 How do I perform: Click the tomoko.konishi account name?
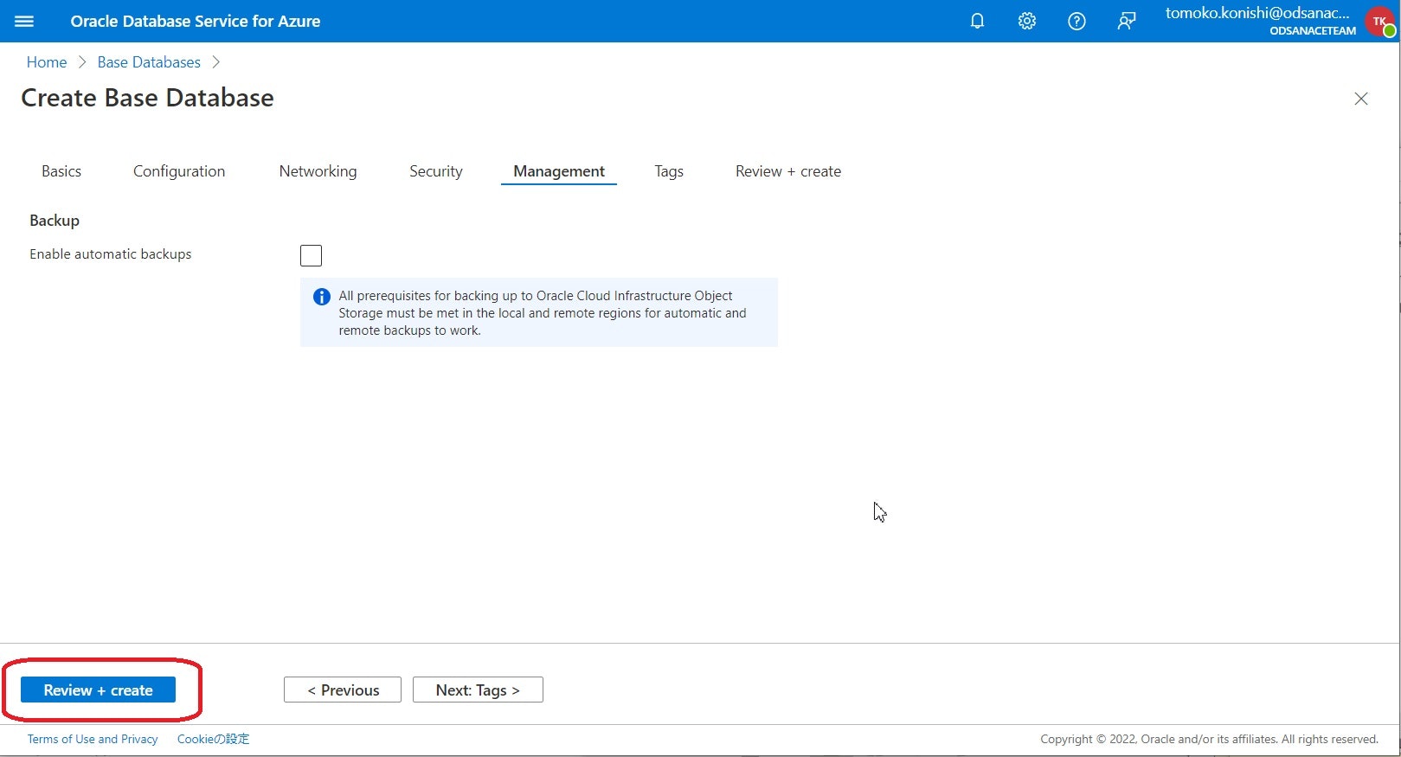point(1257,13)
